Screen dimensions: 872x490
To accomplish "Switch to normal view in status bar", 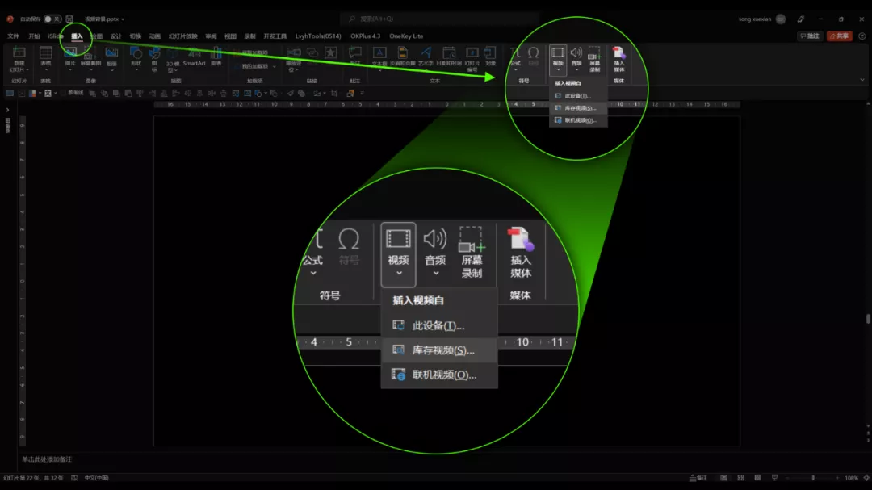I will (723, 478).
